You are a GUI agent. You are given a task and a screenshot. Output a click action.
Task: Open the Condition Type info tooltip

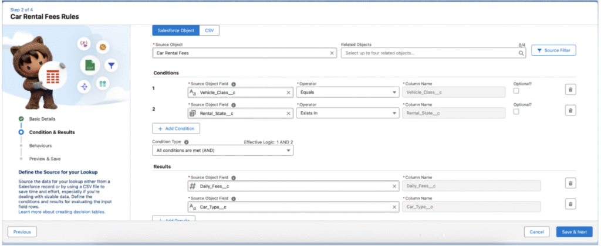pos(186,142)
